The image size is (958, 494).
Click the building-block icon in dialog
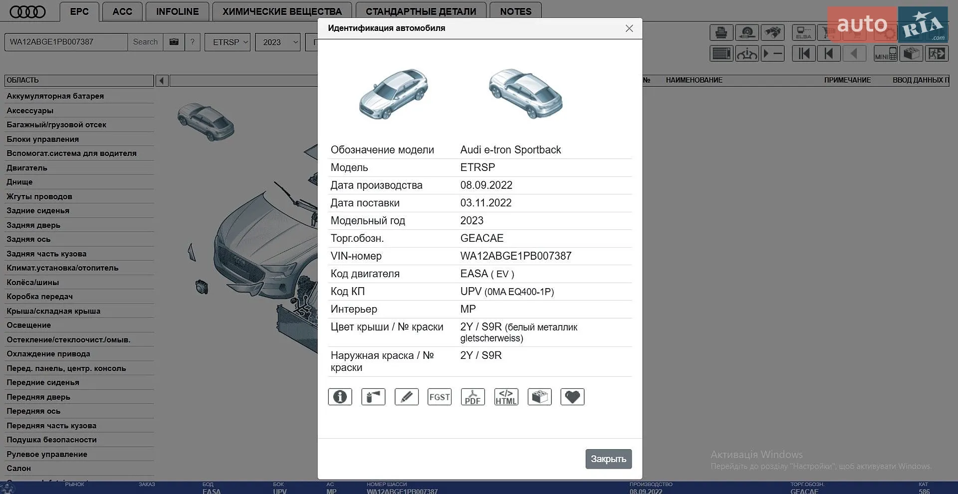pyautogui.click(x=539, y=397)
